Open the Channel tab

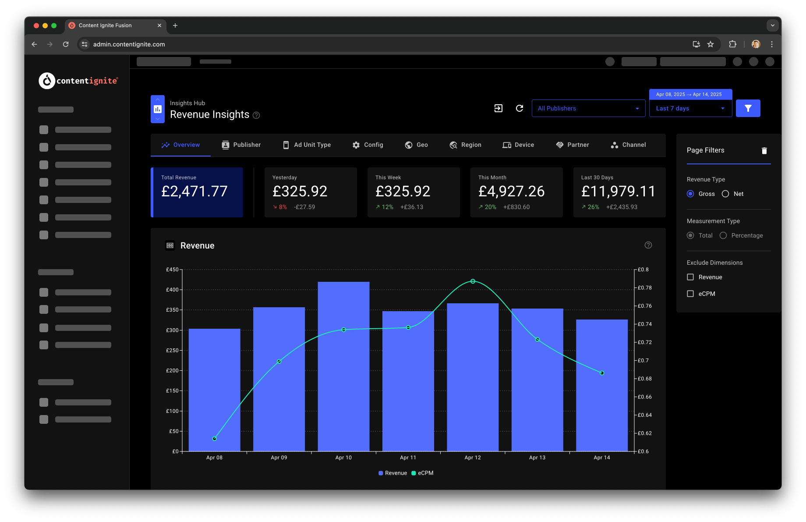point(628,145)
